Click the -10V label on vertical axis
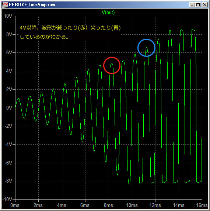Image resolution: width=210 pixels, height=211 pixels. click(7, 199)
